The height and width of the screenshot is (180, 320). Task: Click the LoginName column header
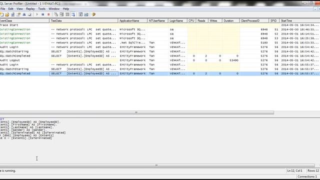tap(178, 21)
